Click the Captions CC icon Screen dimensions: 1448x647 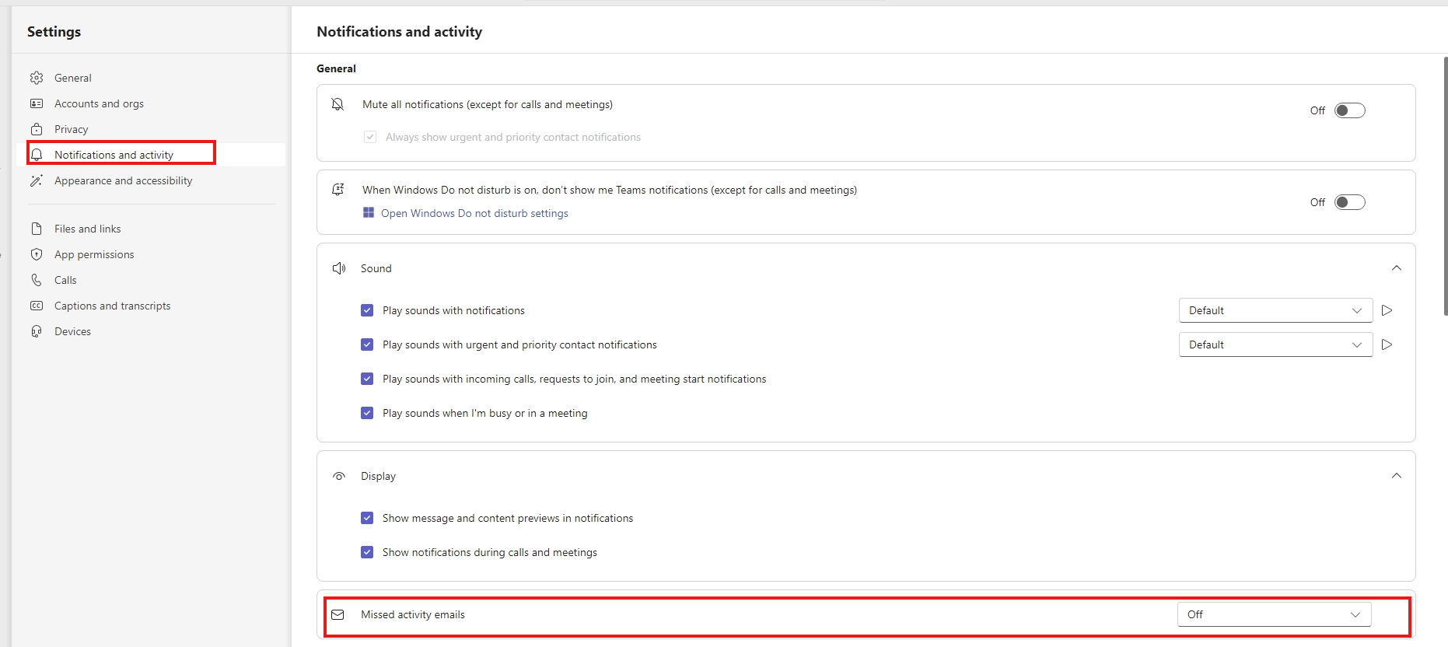coord(37,306)
